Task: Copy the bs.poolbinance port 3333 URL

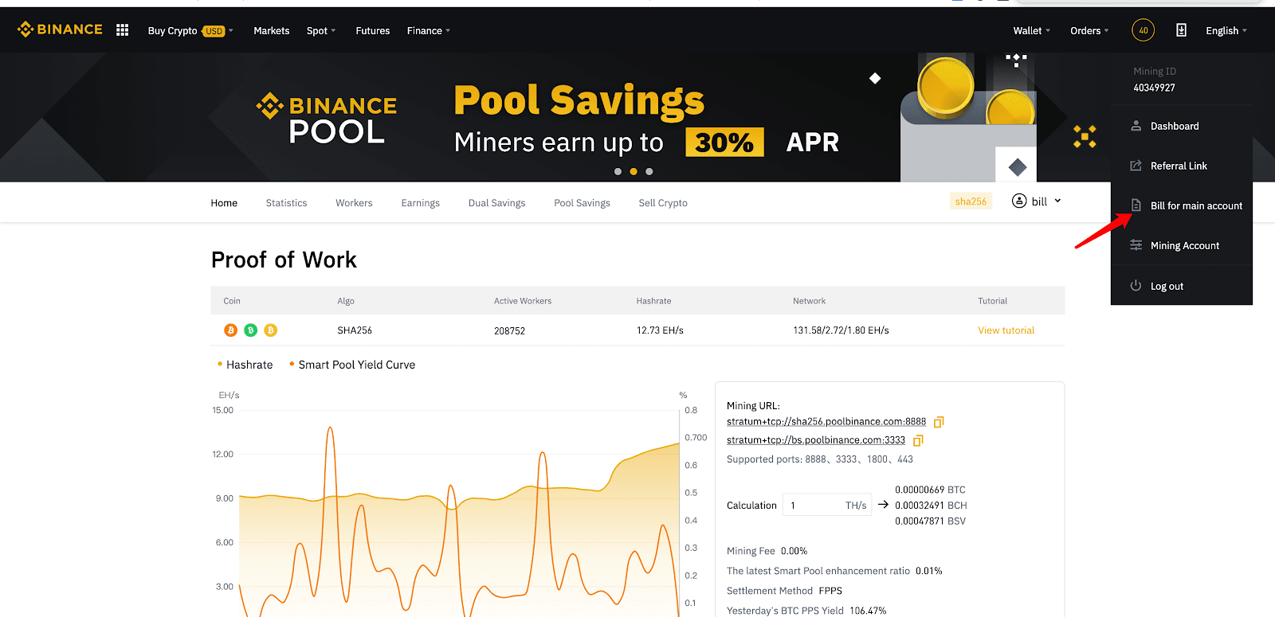Action: (918, 440)
